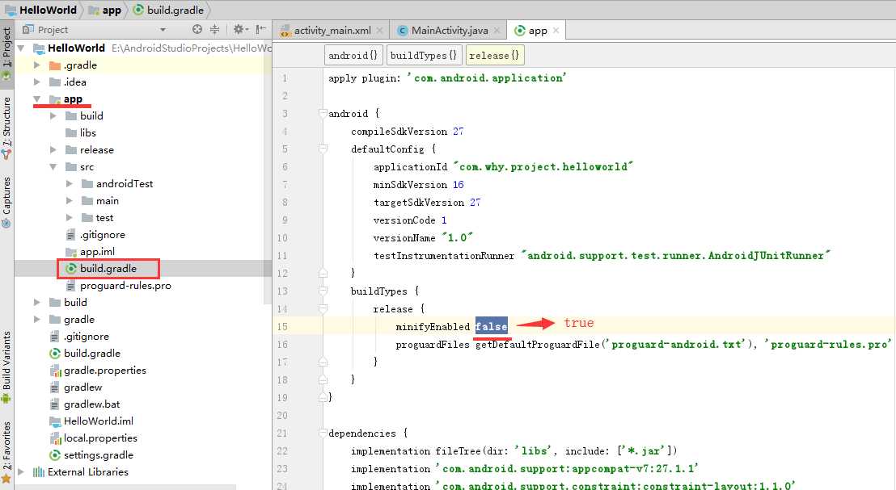This screenshot has width=896, height=490.
Task: Open the 2: Favorites side tool tab
Action: [x=6, y=453]
